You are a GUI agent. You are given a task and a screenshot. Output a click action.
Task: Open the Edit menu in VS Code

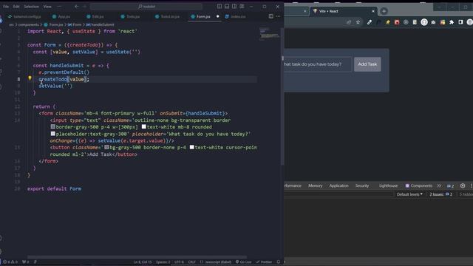[x=16, y=7]
